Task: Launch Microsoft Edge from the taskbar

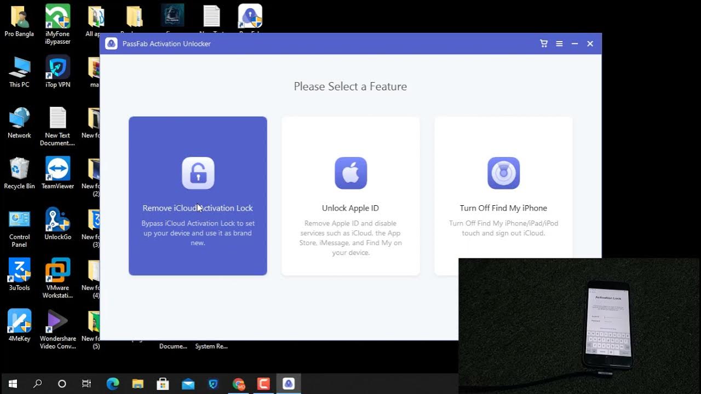Action: pyautogui.click(x=113, y=384)
